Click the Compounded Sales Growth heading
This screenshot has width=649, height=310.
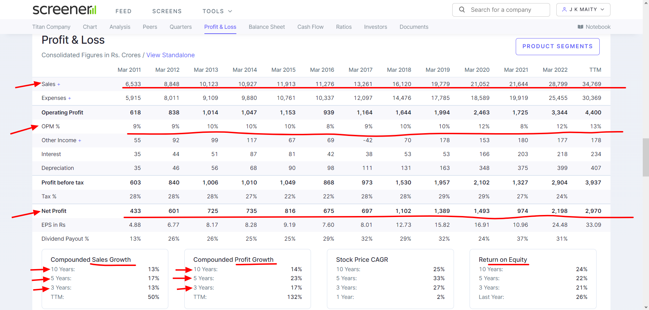[x=91, y=260]
